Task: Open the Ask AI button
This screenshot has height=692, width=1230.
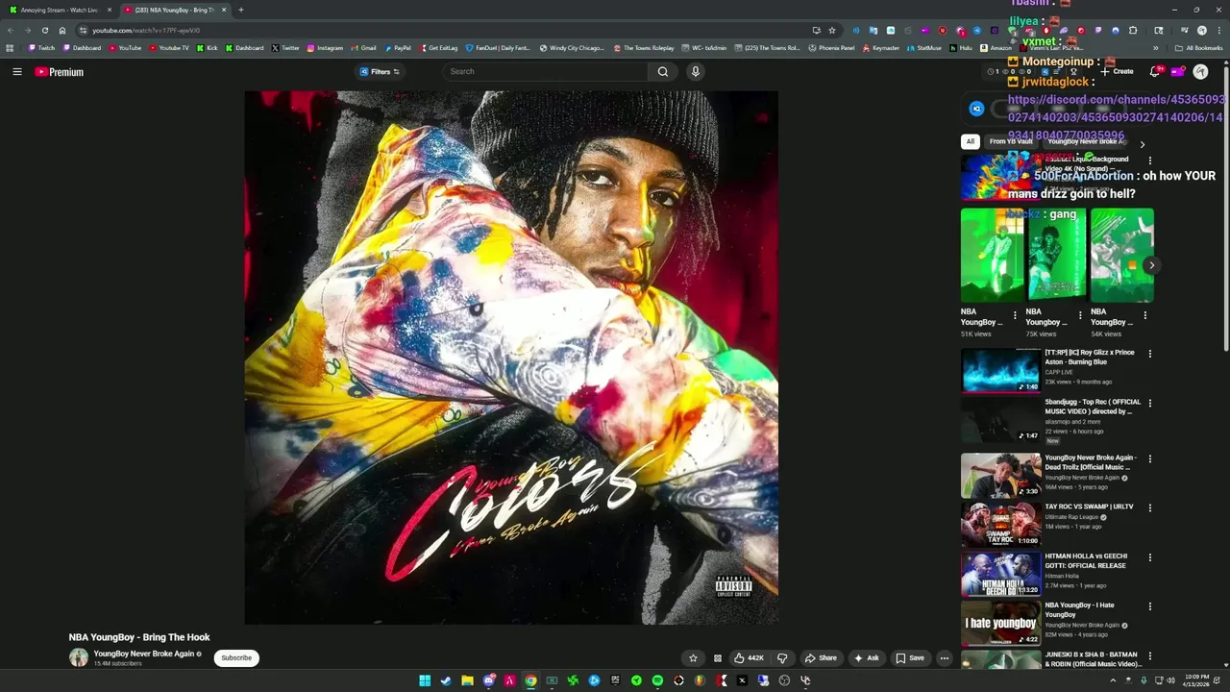Action: 866,658
